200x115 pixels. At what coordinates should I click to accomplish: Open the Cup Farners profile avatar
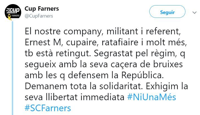tap(13, 13)
